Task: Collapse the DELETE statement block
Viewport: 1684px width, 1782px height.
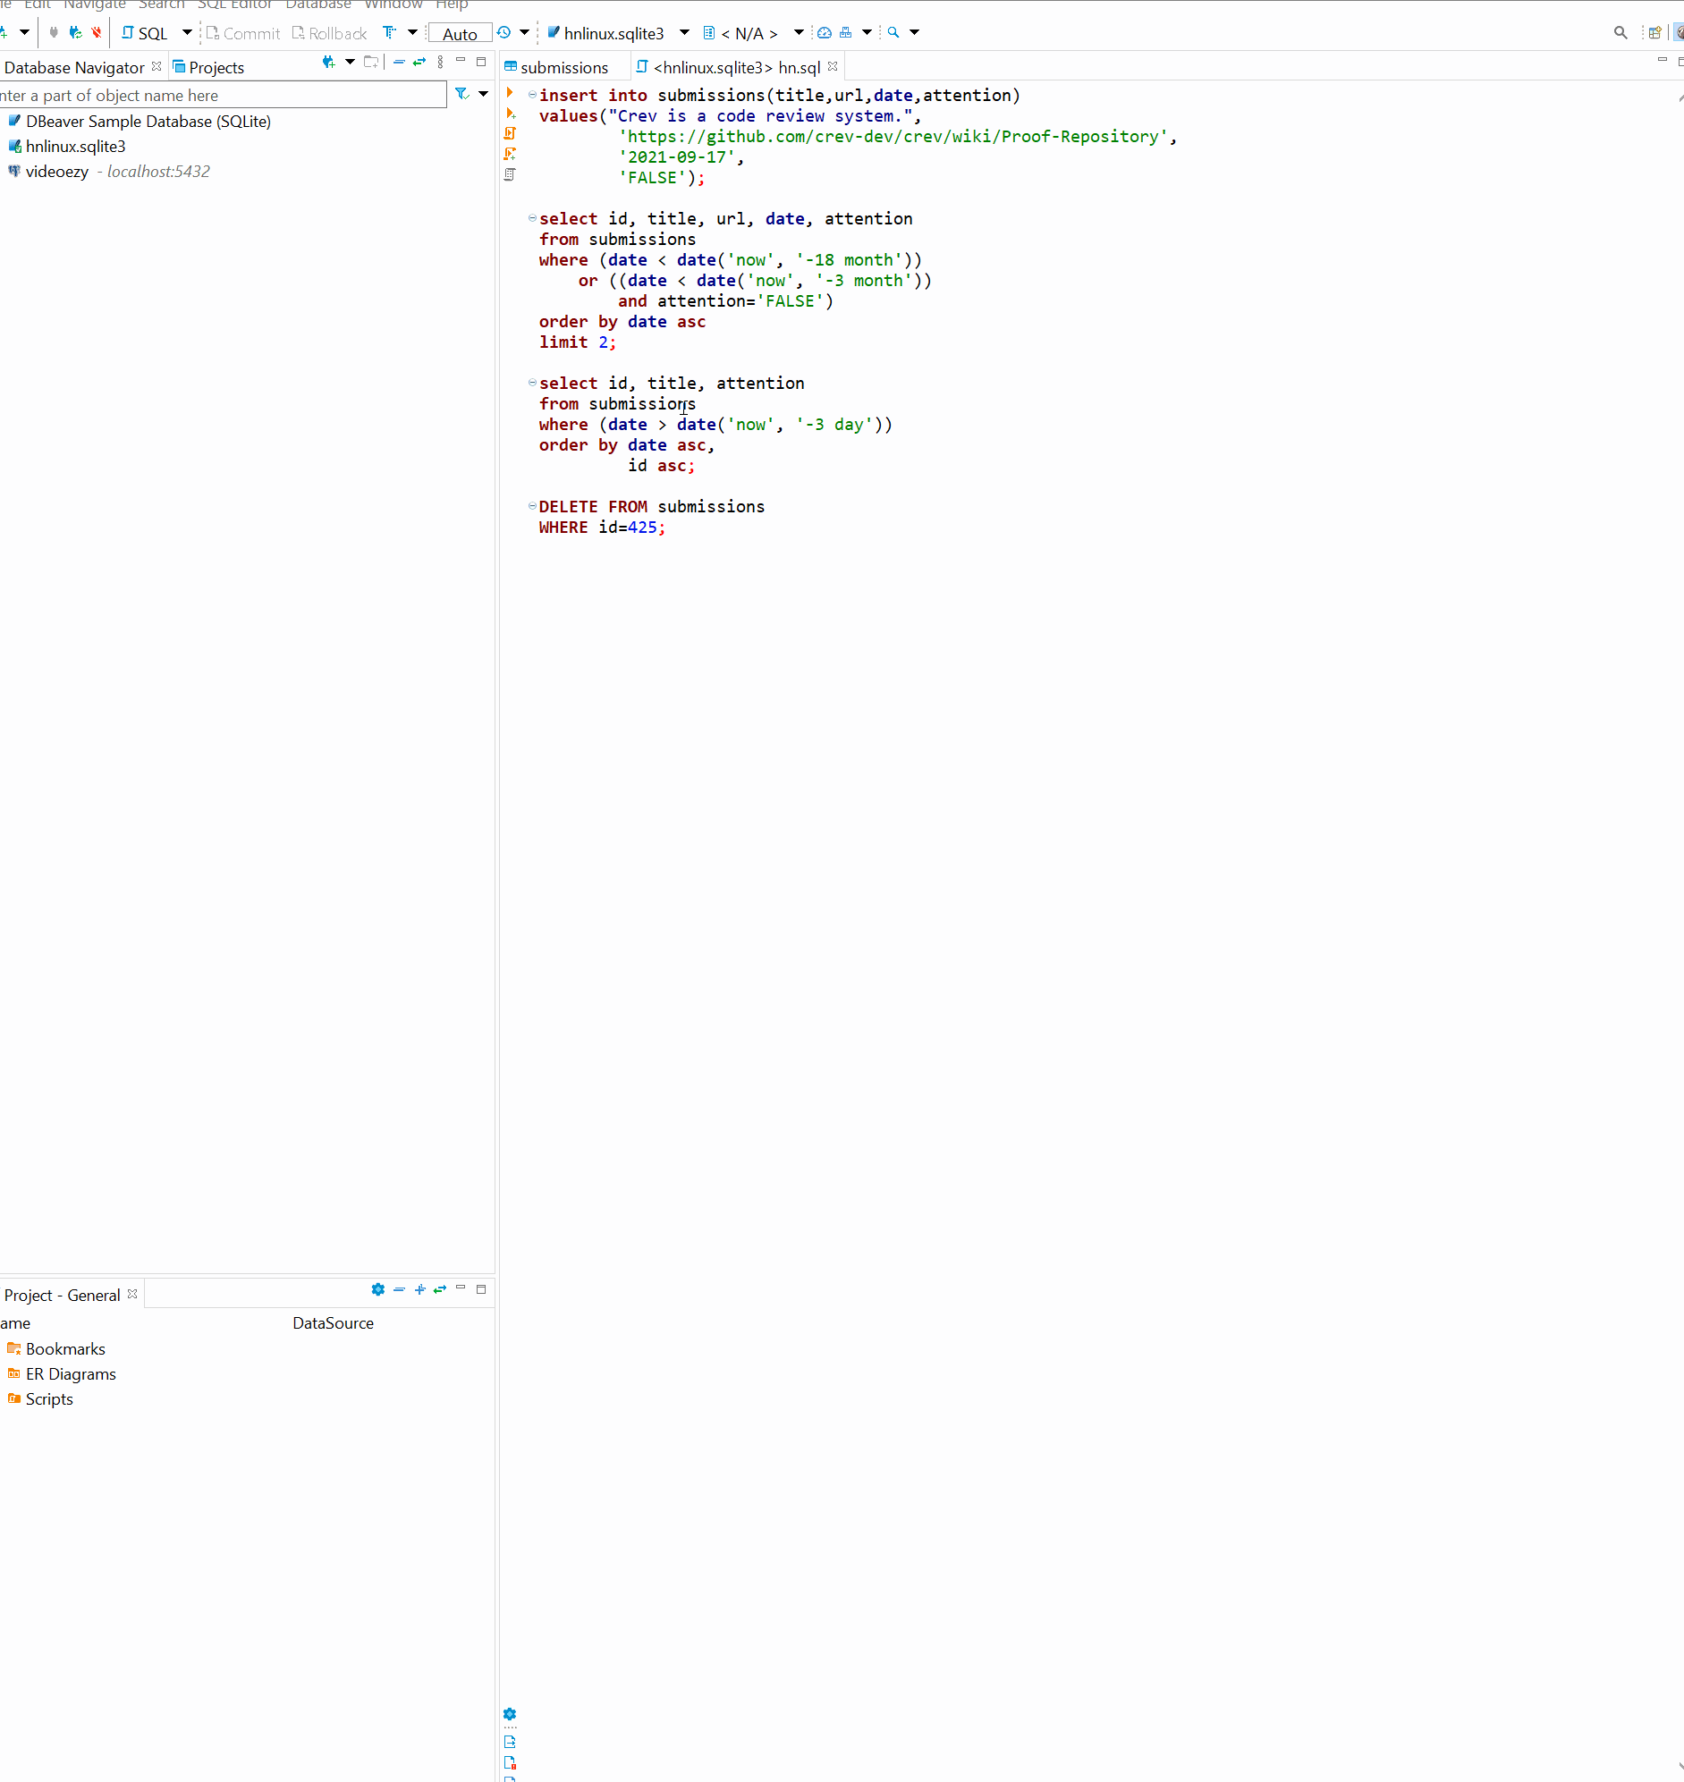Action: 530,506
